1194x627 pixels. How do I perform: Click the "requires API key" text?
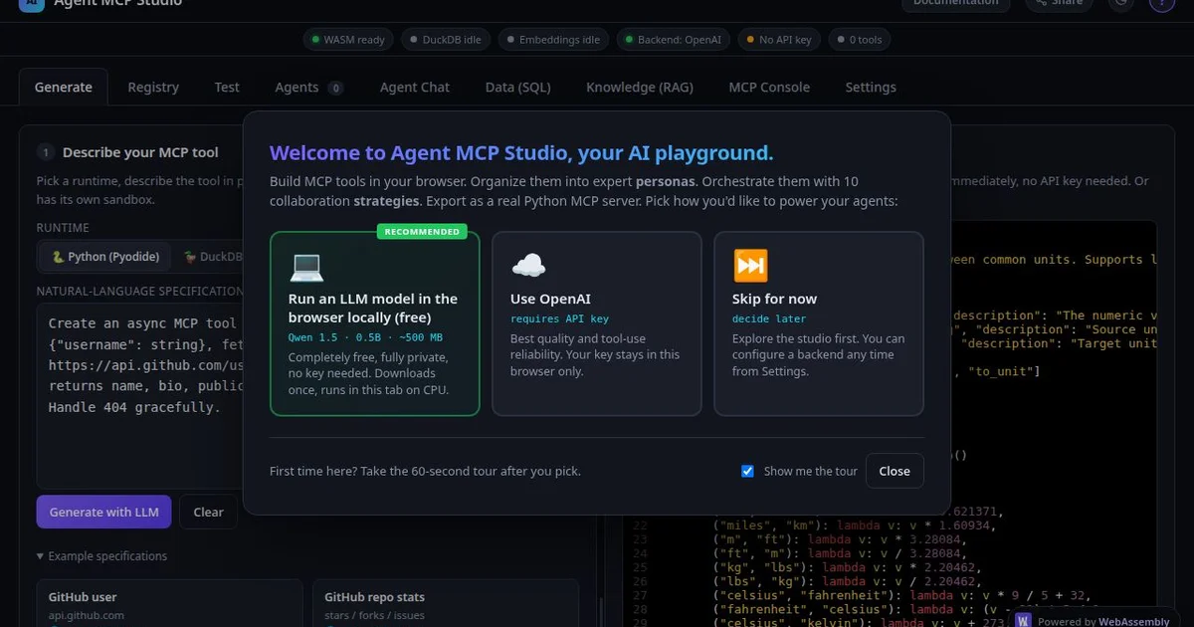559,318
